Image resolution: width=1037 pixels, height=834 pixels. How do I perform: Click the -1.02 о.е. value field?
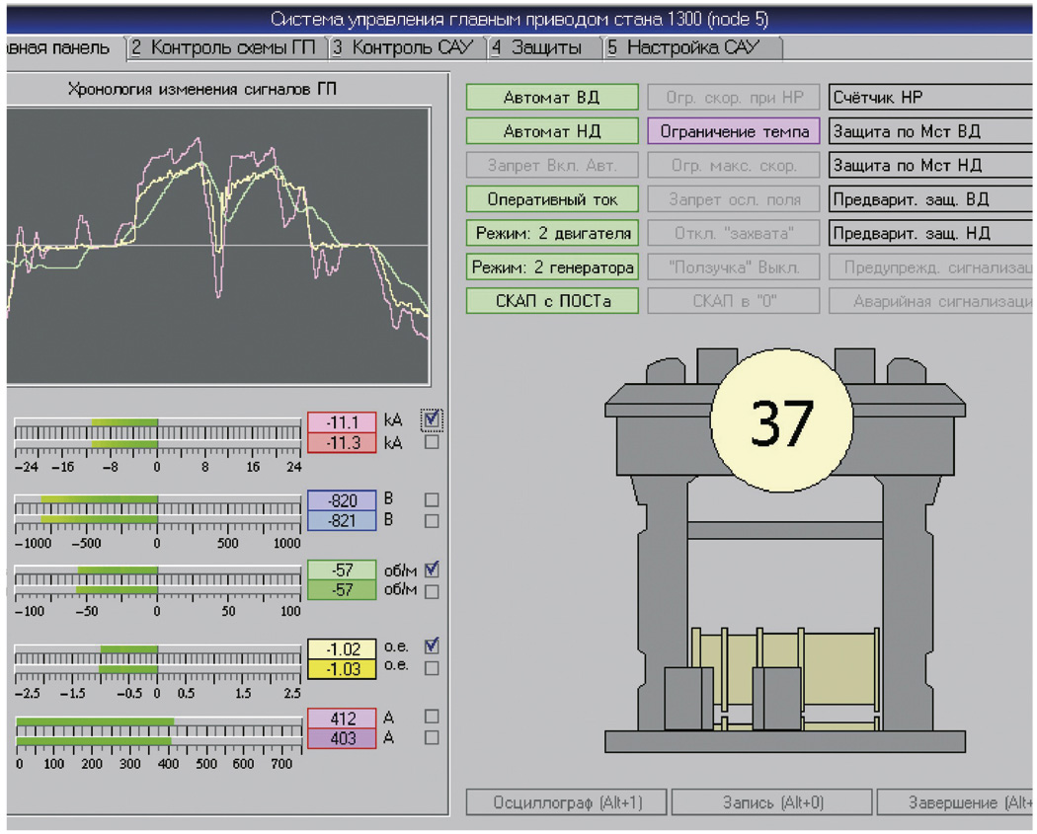[x=342, y=649]
